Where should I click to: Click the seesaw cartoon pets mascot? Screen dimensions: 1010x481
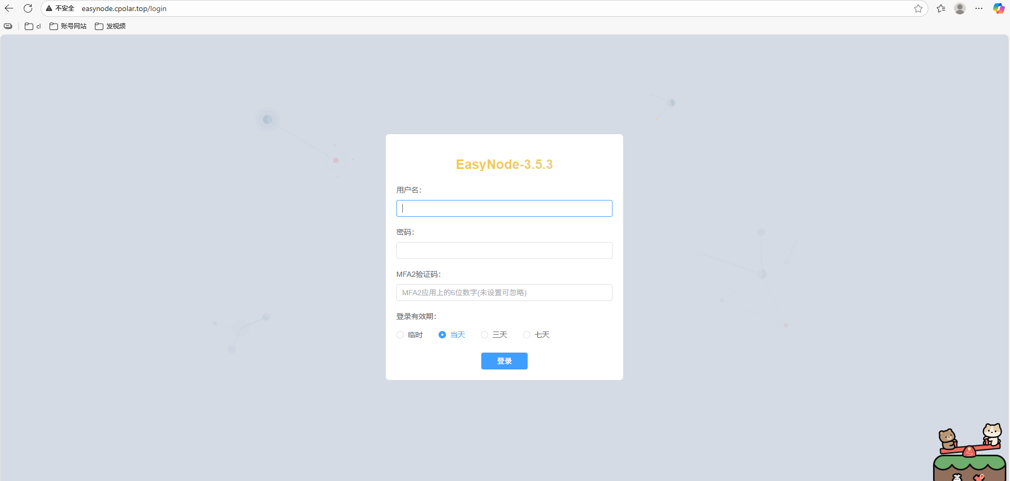970,452
